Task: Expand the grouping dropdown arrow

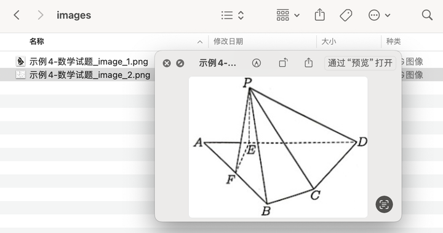Action: [x=297, y=15]
